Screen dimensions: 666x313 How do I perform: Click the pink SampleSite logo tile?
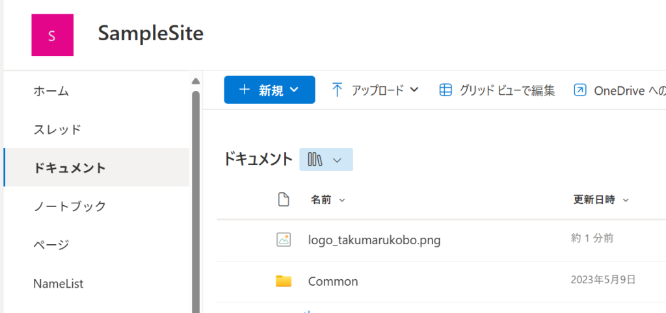tap(52, 35)
